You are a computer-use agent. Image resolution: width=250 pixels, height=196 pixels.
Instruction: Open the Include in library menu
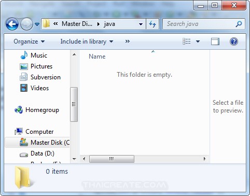87,41
